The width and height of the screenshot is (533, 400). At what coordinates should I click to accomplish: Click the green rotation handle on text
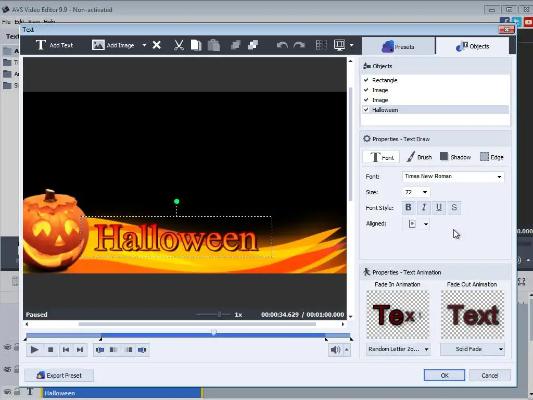click(x=177, y=202)
